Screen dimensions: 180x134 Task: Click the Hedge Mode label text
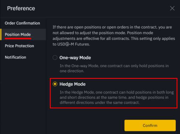click(73, 84)
